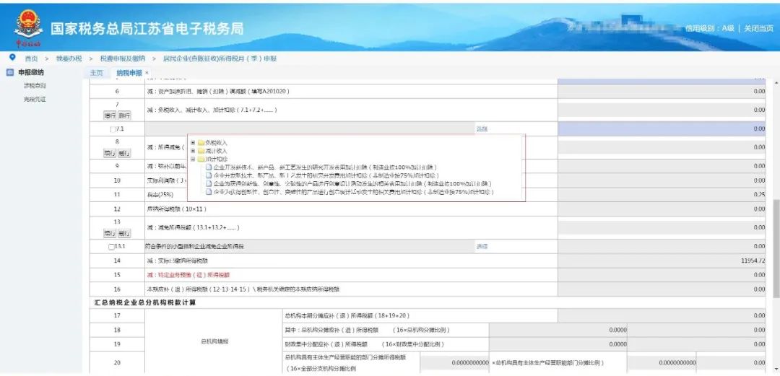Click document icon of creative design 75% item
Viewport: 780px width, 376px height.
point(209,191)
